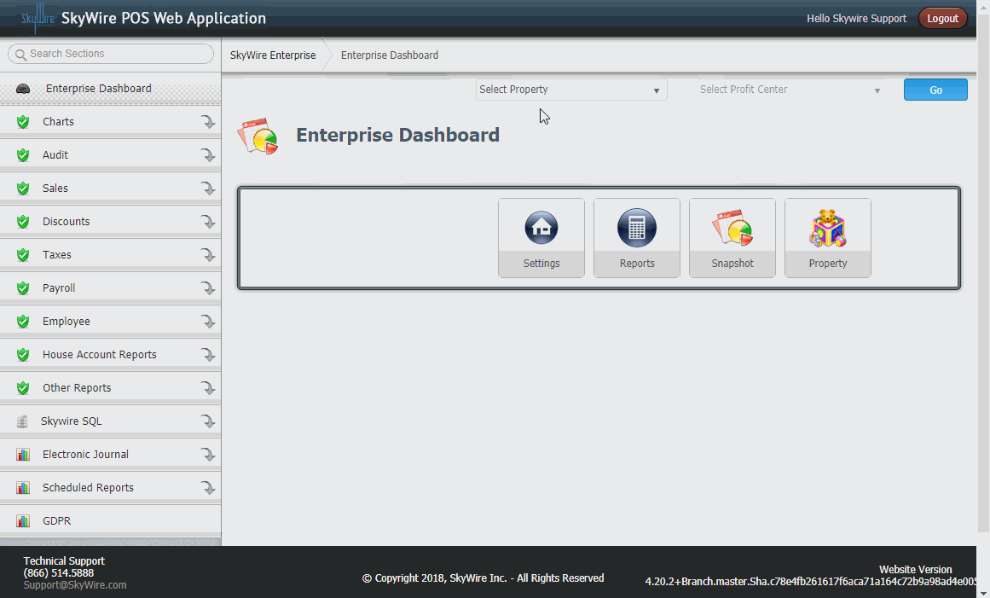The height and width of the screenshot is (598, 990).
Task: Open Property tile with toy block icon
Action: 828,238
